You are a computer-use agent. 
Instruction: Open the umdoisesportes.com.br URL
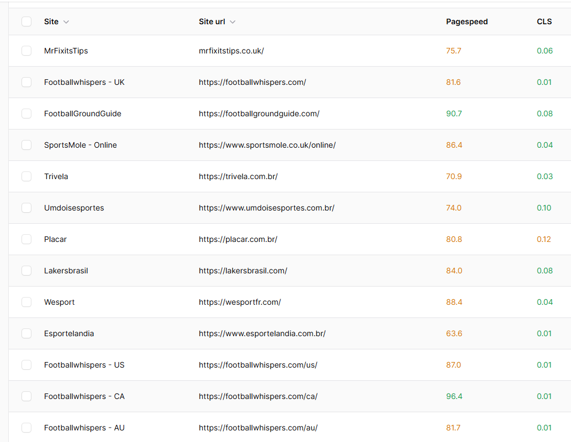267,208
